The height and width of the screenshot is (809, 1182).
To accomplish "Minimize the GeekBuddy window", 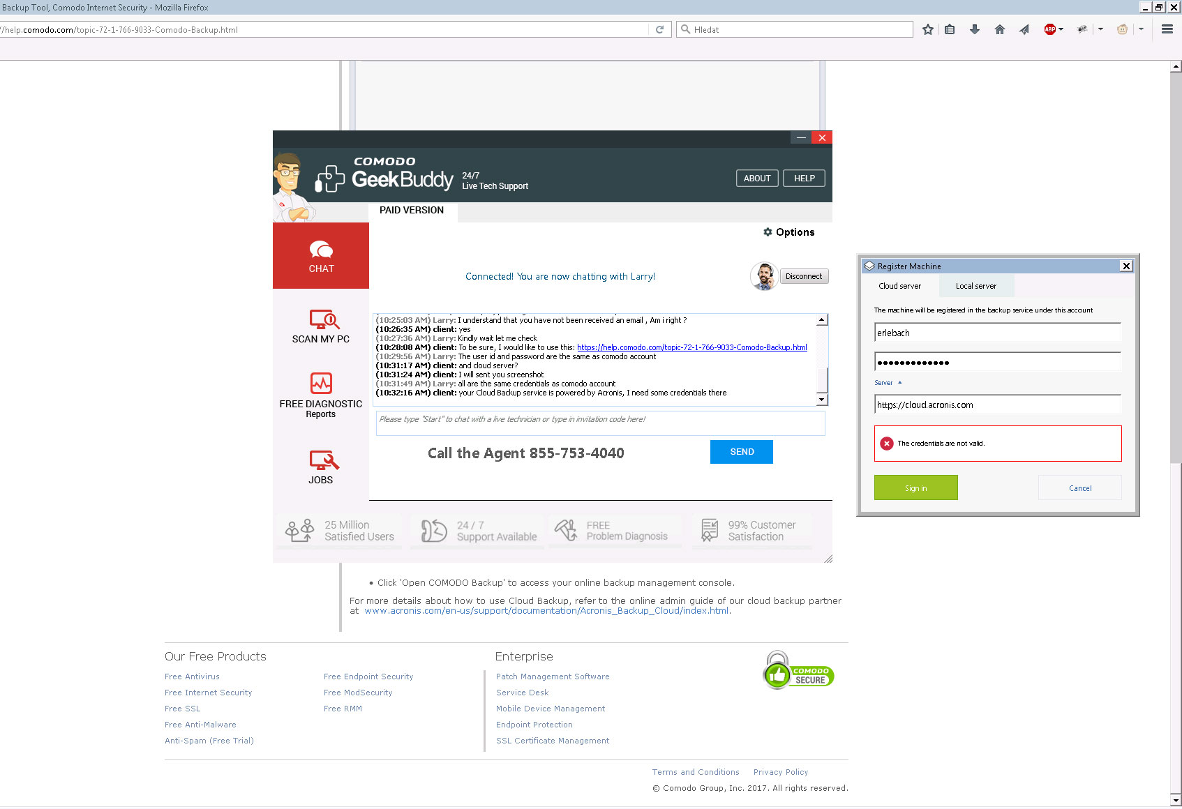I will 801,137.
